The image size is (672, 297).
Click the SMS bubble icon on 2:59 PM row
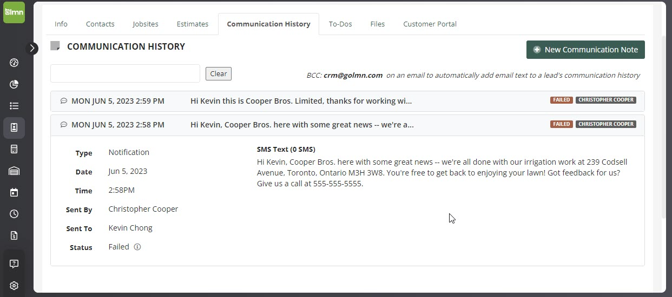coord(63,101)
